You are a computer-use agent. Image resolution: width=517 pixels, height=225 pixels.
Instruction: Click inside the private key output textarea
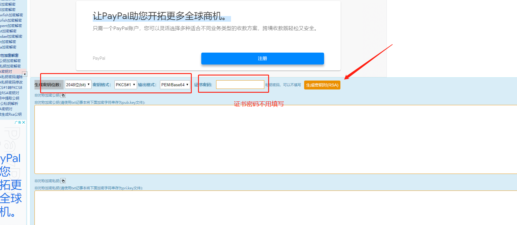[x=276, y=208]
